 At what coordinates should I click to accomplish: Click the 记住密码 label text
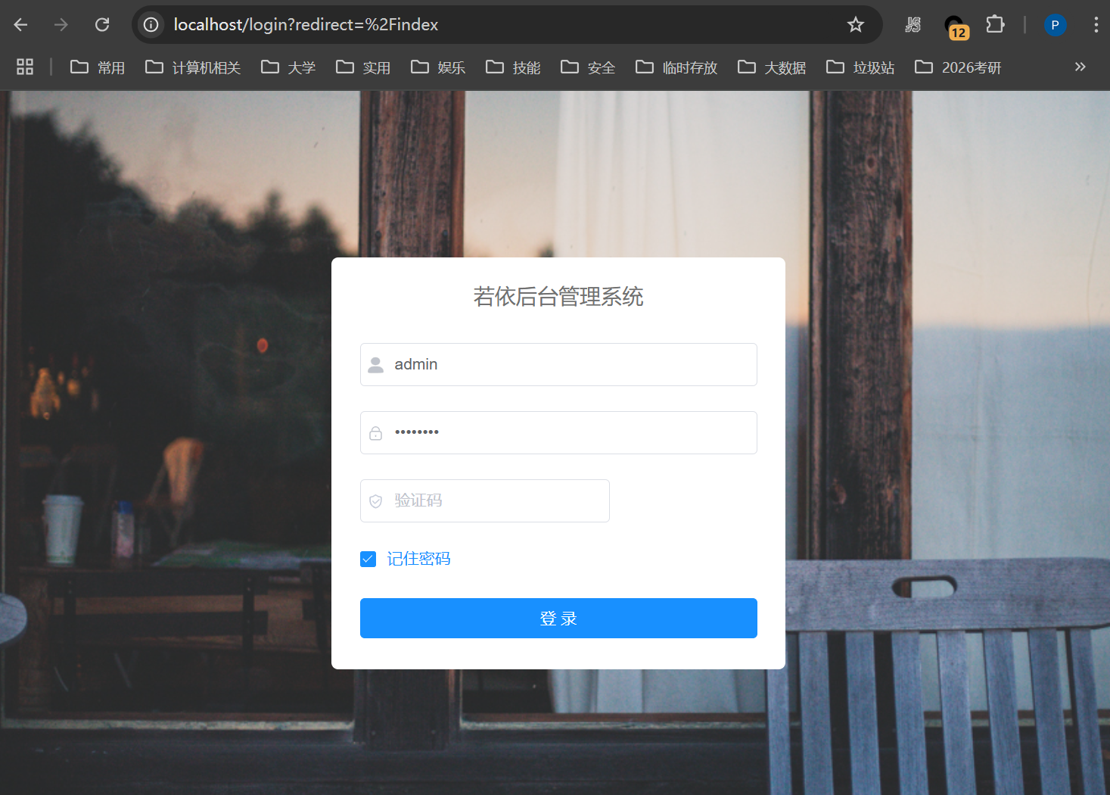[x=418, y=559]
